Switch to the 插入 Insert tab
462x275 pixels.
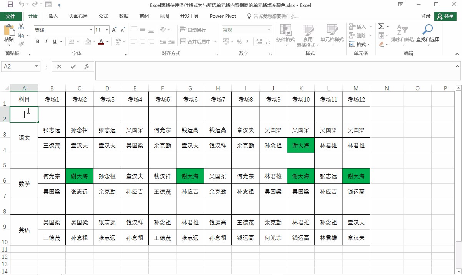pos(53,16)
